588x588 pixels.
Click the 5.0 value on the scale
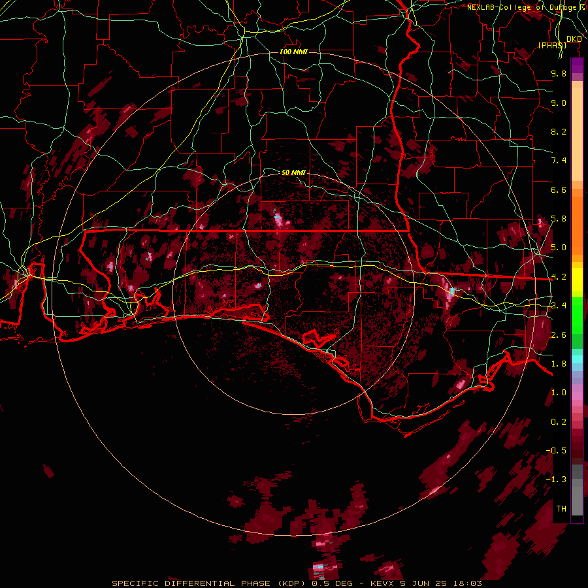(559, 248)
